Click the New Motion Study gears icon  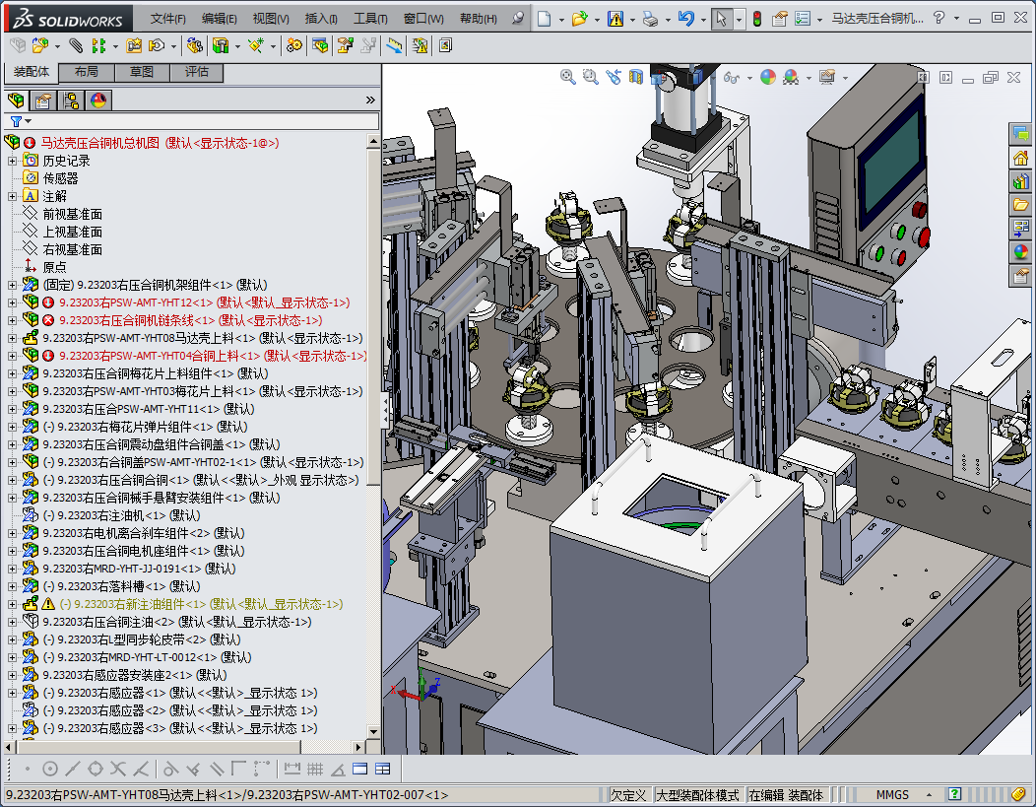294,45
